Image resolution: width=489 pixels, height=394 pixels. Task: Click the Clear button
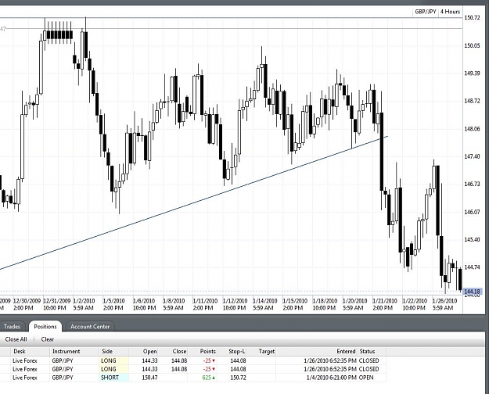(48, 339)
